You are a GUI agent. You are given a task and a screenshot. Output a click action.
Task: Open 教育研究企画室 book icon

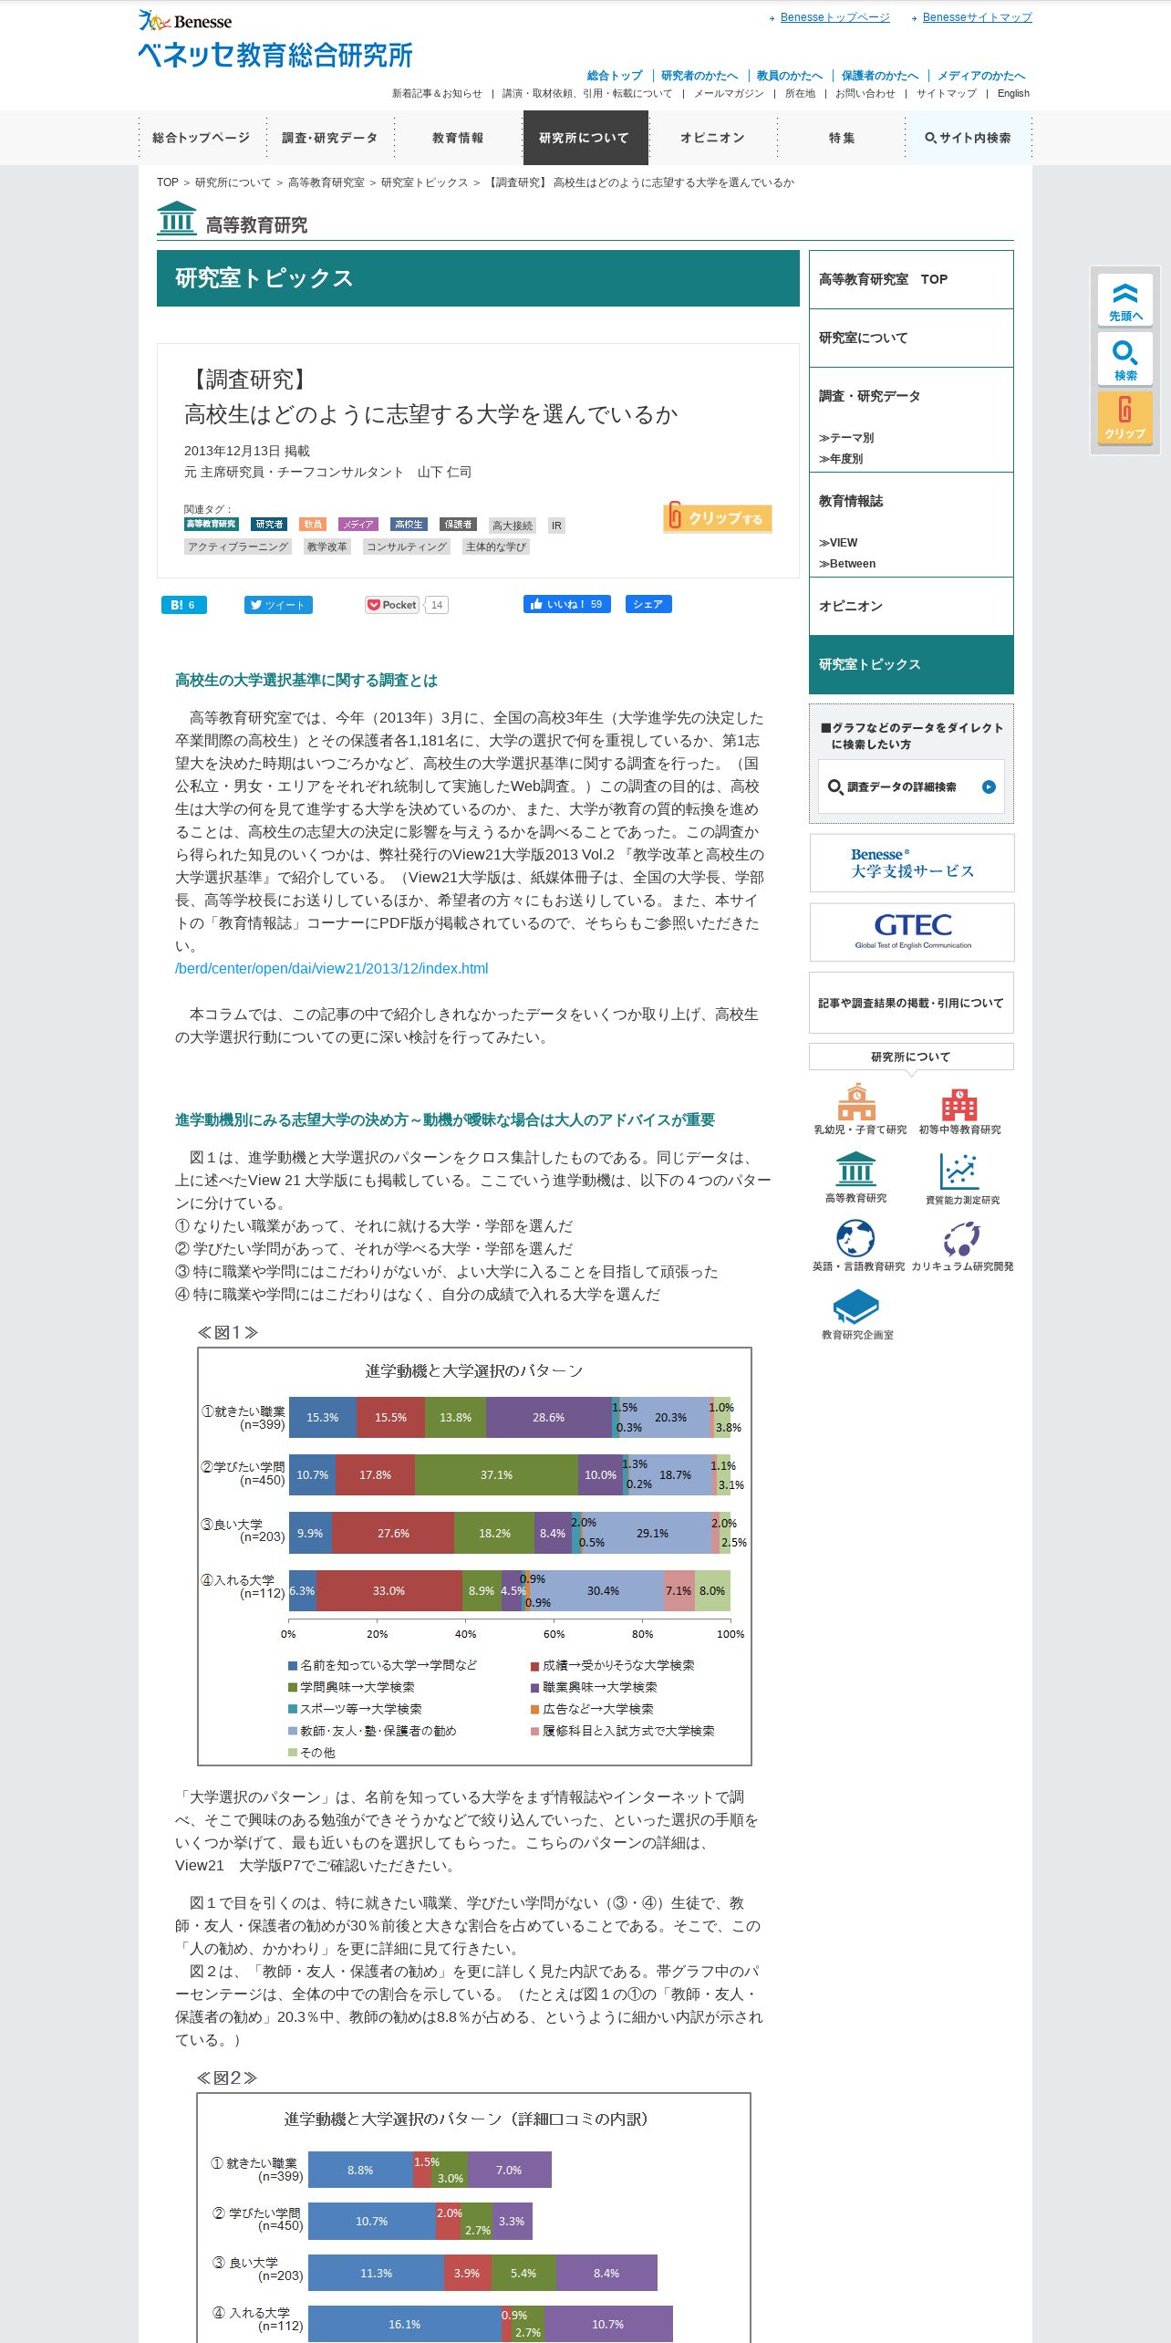(856, 1314)
